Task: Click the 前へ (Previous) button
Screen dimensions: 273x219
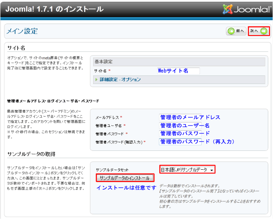Action: (236, 31)
